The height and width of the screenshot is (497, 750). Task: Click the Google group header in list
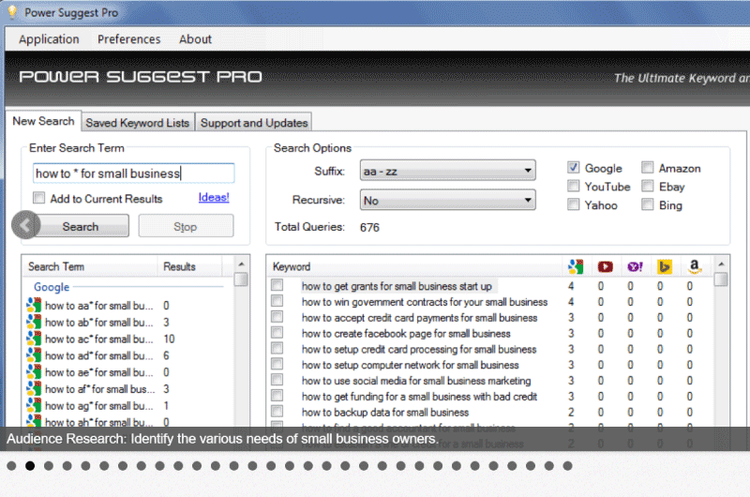[x=52, y=287]
